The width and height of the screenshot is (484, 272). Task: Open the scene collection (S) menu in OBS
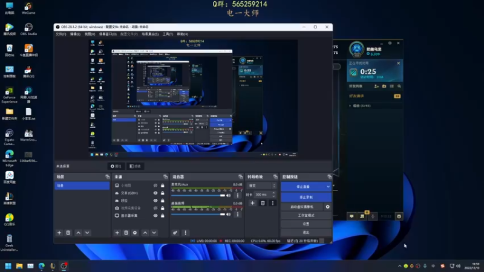coord(150,34)
